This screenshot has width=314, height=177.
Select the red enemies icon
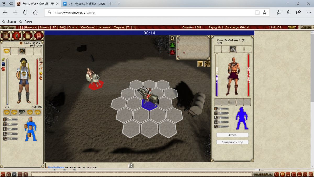tap(172, 52)
